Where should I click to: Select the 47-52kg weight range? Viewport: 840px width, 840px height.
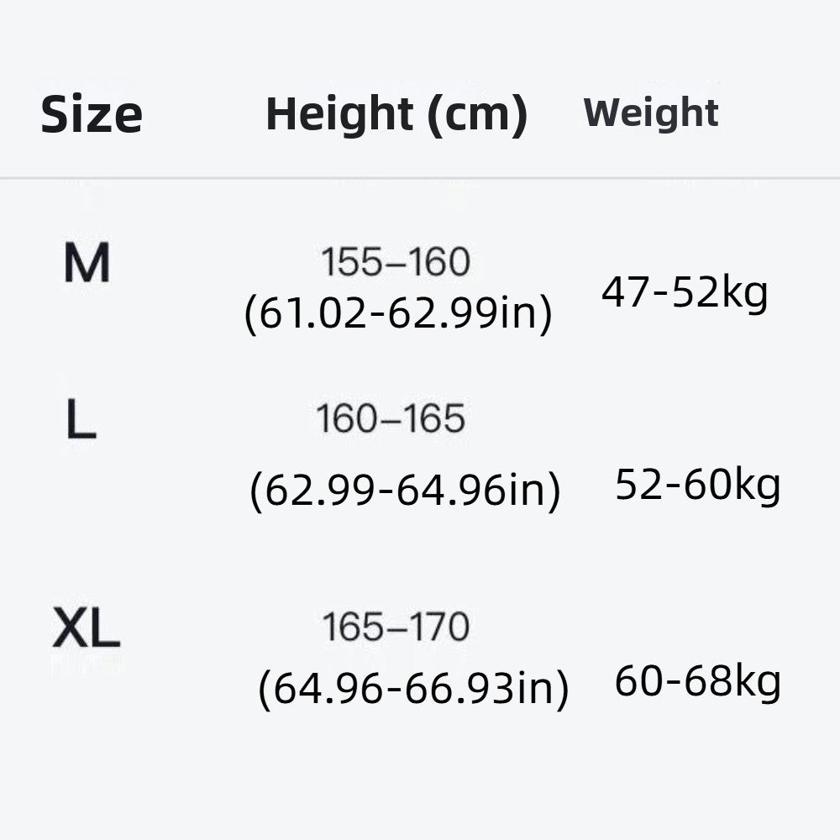685,293
